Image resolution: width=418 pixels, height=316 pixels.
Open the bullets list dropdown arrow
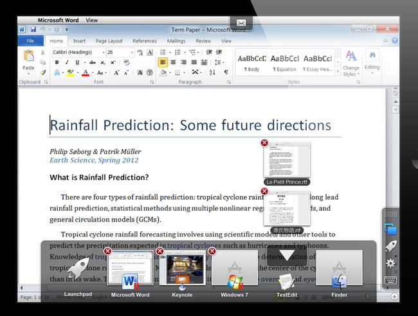170,53
